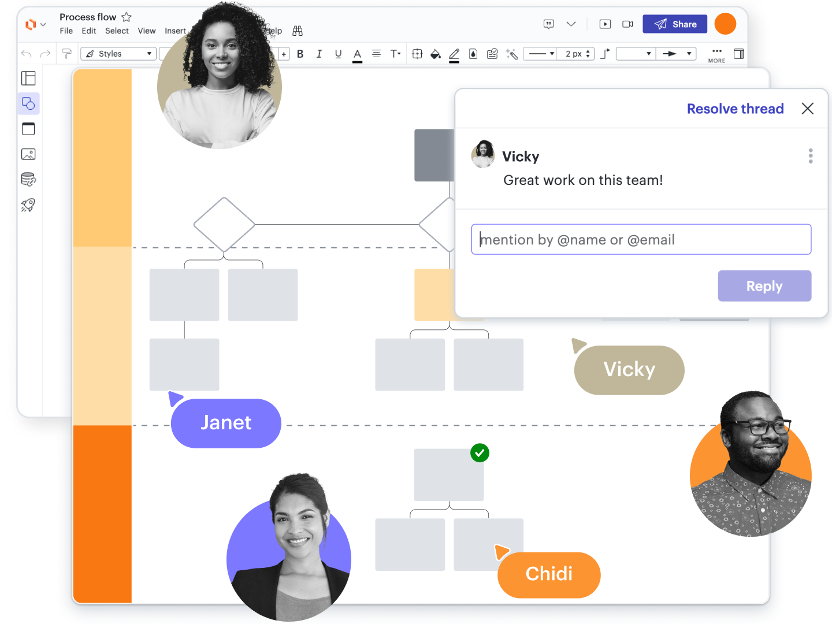Select the fill color bucket tool
Image resolution: width=832 pixels, height=624 pixels.
coord(436,54)
